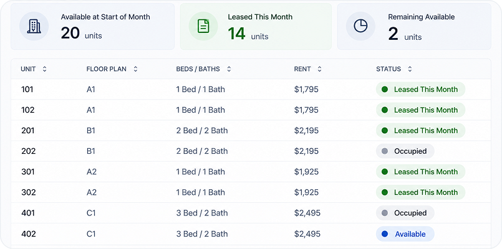Click floor plan C1 in unit 402 row

(x=91, y=234)
